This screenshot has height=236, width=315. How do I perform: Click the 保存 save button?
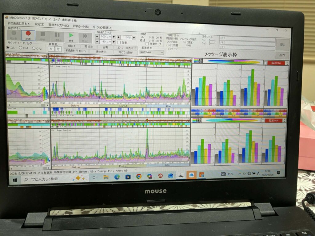pos(282,56)
